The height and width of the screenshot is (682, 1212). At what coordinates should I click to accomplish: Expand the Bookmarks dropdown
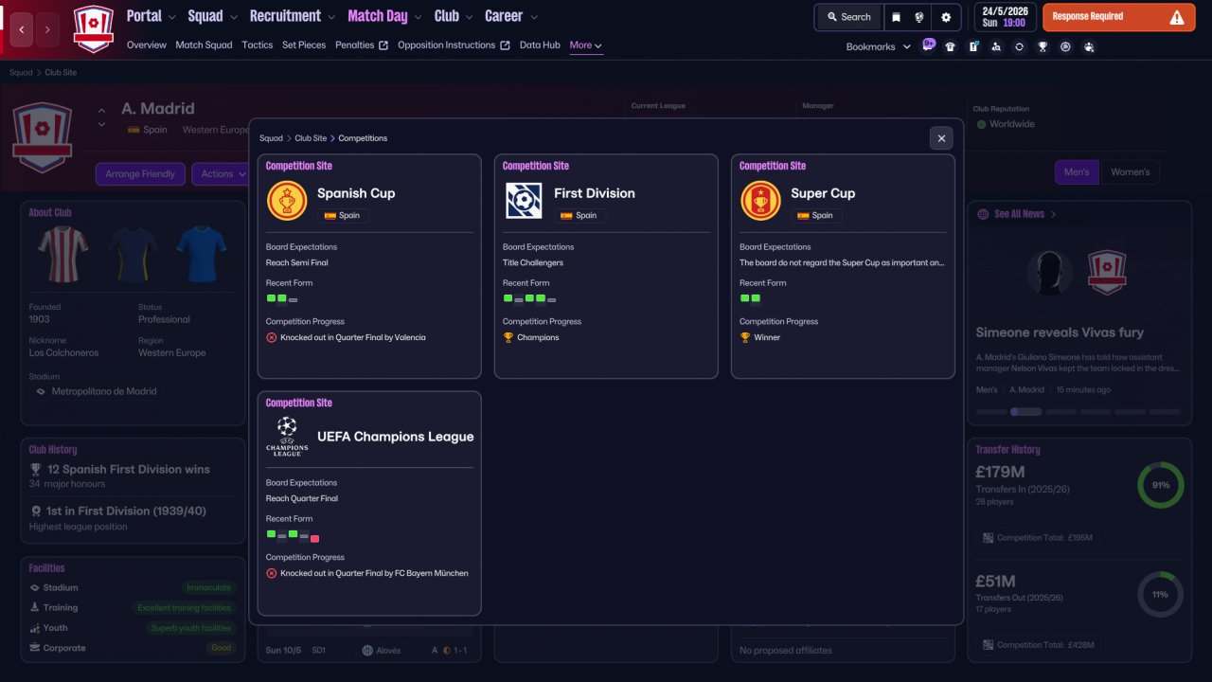click(x=879, y=46)
